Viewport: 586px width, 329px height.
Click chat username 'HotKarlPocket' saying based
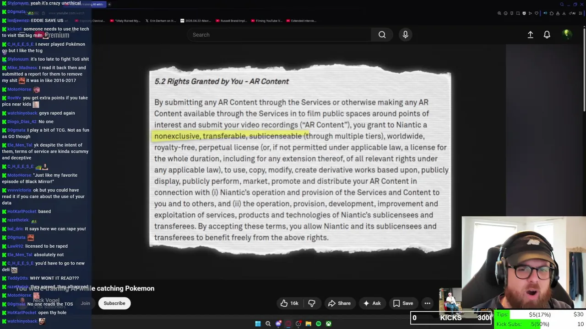pos(22,212)
